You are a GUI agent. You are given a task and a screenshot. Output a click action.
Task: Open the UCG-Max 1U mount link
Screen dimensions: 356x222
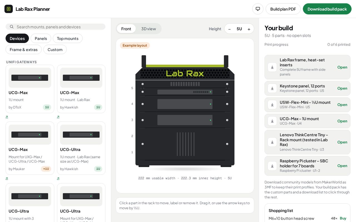pyautogui.click(x=342, y=121)
